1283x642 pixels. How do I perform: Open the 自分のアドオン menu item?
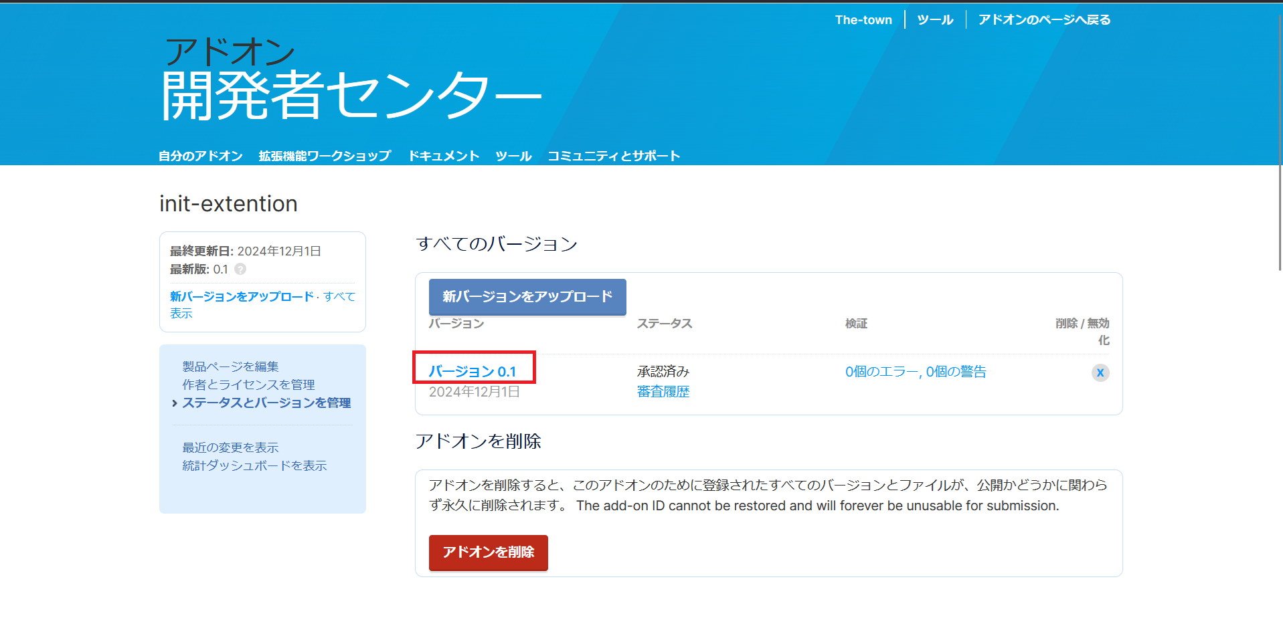click(x=200, y=155)
